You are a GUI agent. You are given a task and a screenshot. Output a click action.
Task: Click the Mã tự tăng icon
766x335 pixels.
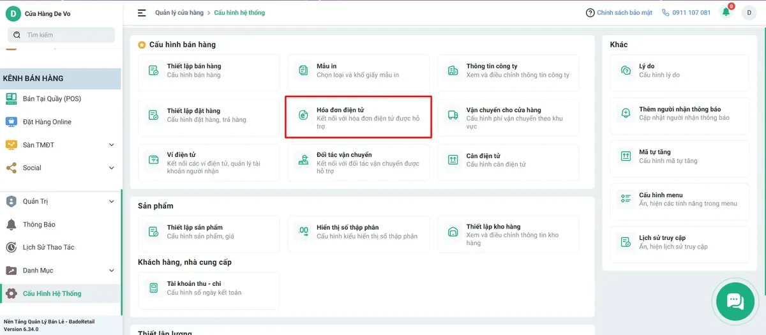(626, 156)
